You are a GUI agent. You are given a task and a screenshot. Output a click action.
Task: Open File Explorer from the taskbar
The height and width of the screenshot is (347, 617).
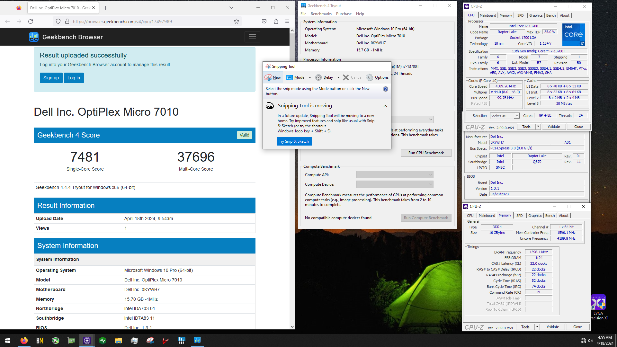(119, 340)
